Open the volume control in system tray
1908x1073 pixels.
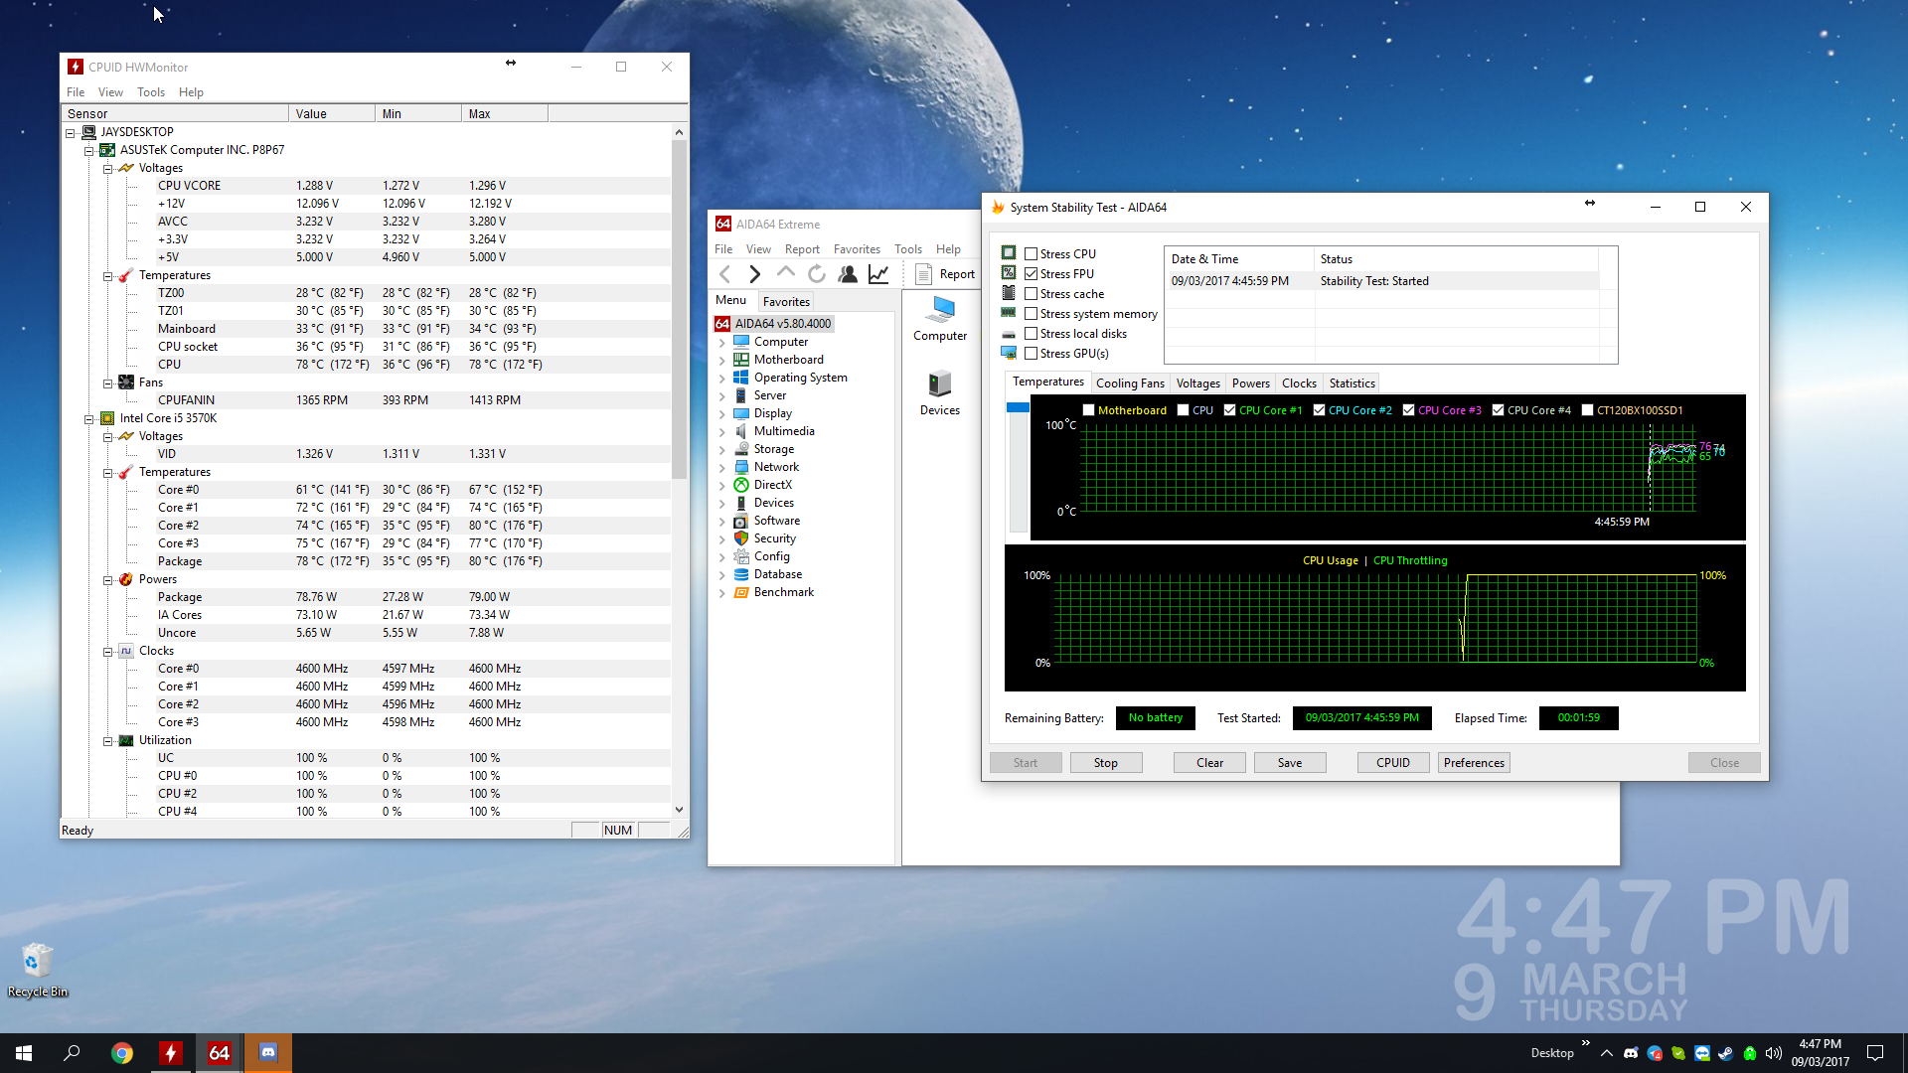point(1774,1053)
